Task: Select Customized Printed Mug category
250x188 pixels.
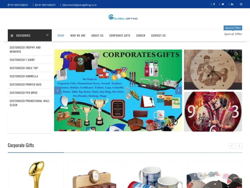Action: (x=30, y=84)
